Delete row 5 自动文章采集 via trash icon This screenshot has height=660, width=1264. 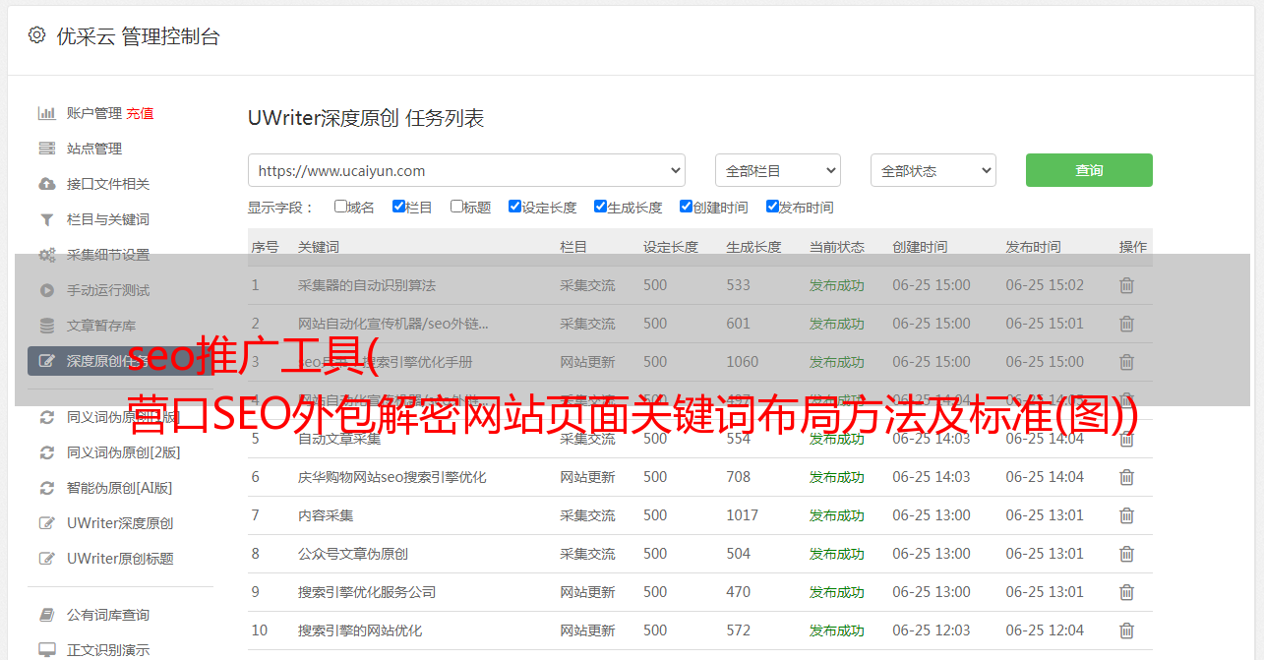coord(1126,439)
